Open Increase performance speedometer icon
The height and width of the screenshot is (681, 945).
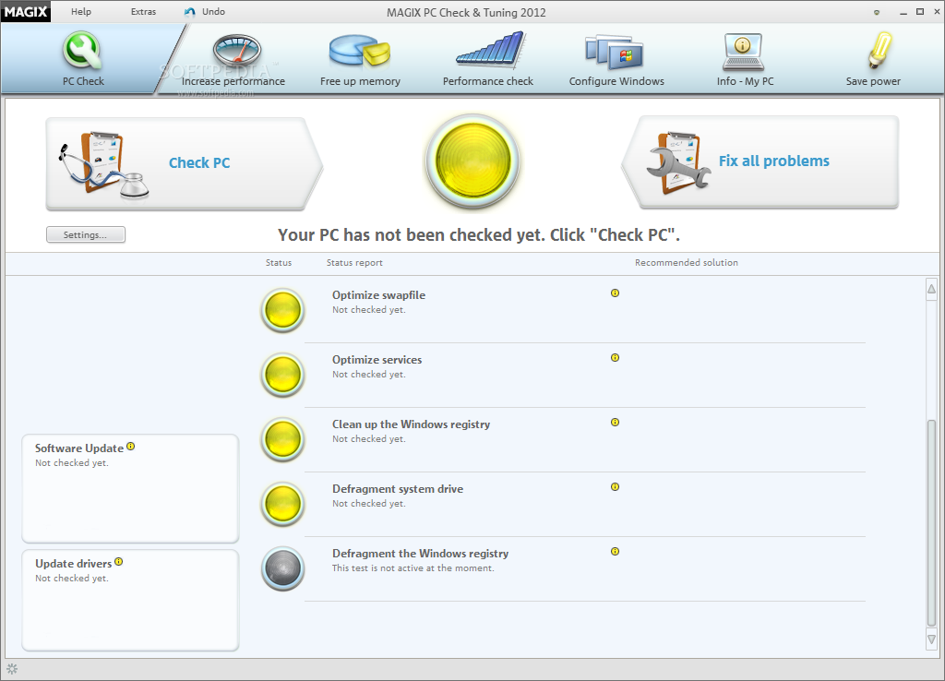pyautogui.click(x=237, y=50)
